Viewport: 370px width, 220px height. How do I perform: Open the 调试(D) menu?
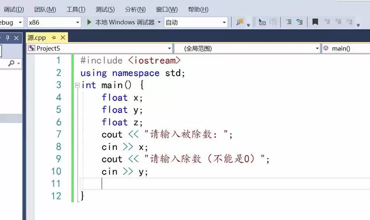click(14, 9)
